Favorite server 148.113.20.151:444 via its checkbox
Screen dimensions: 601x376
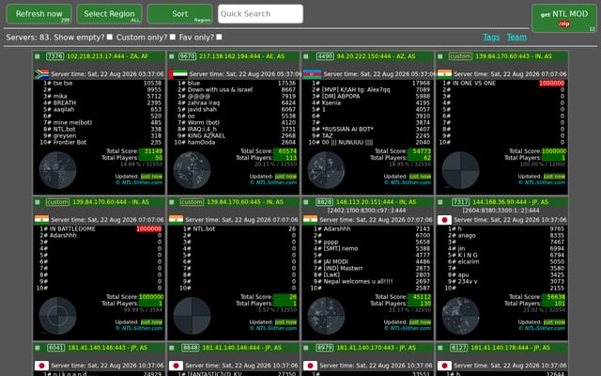(305, 202)
